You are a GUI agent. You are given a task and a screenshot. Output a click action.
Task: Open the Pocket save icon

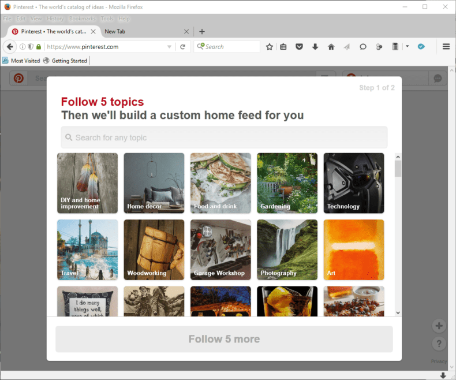coord(299,47)
